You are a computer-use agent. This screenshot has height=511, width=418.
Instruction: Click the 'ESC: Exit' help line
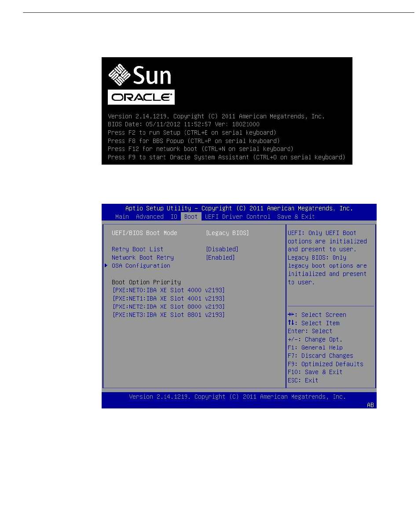pos(303,380)
